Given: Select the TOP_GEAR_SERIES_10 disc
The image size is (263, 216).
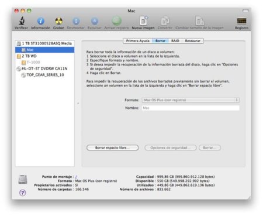Looking at the screenshot, I should [44, 75].
